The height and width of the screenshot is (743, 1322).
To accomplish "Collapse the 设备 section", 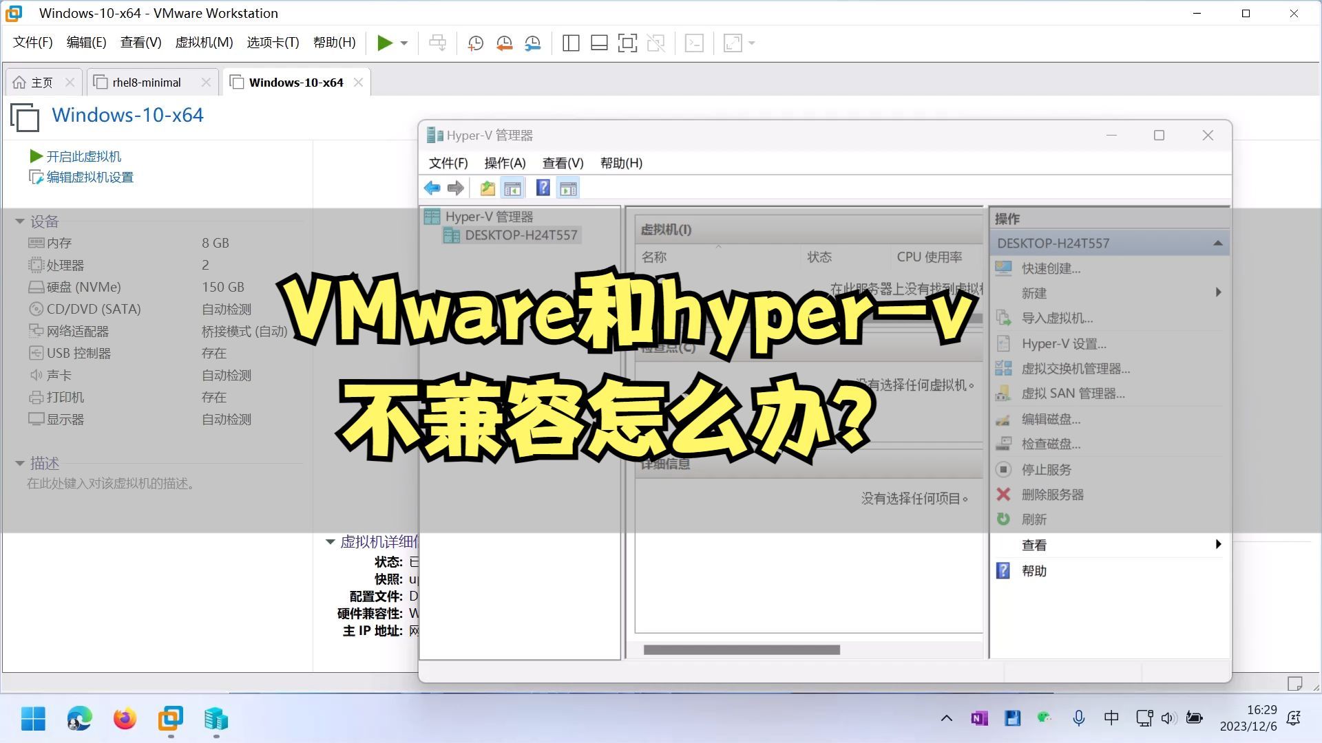I will click(x=20, y=222).
